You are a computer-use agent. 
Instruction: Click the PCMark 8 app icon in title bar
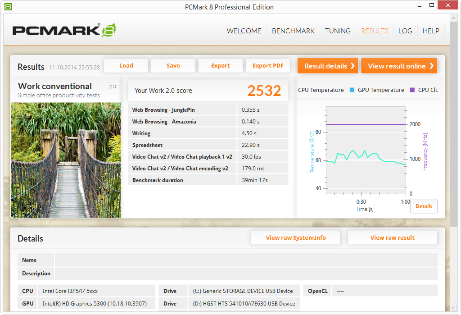click(x=8, y=6)
